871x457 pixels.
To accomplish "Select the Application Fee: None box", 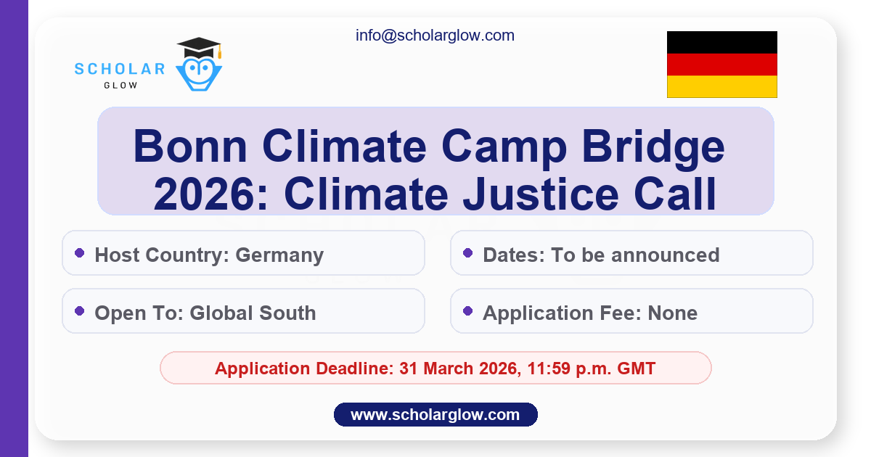I will [631, 311].
